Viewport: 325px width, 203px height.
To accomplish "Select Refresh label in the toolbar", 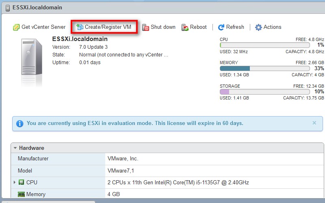I will 235,27.
